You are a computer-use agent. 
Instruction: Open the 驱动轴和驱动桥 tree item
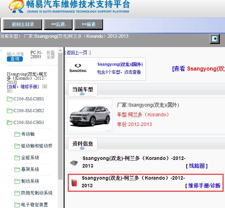click(37, 146)
